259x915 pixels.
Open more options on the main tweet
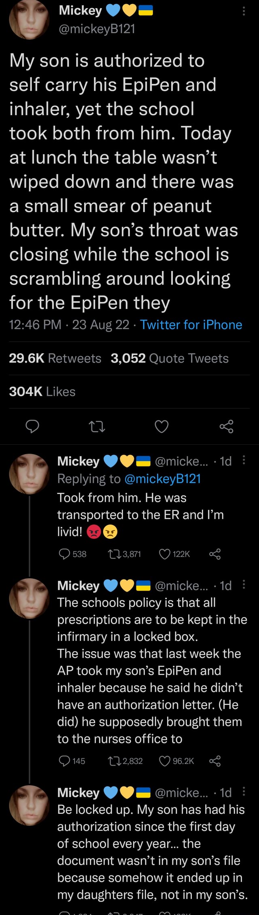pyautogui.click(x=244, y=11)
